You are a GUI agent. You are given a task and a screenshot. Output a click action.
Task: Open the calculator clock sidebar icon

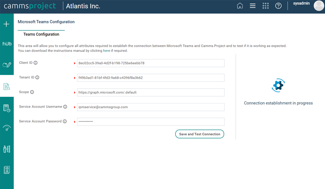(x=7, y=108)
